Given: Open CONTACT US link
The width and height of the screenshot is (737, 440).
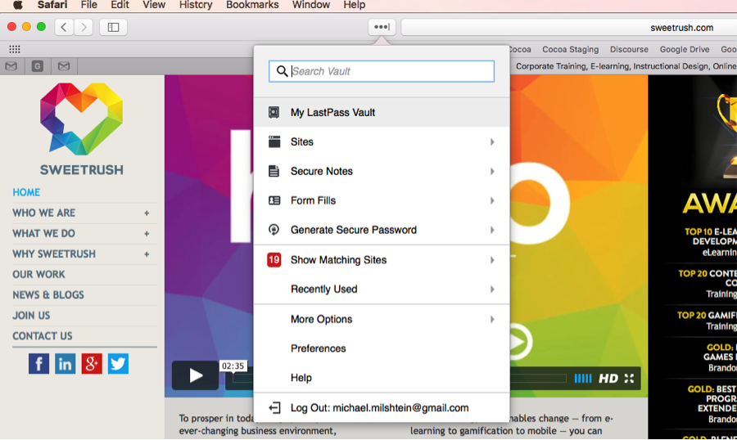Looking at the screenshot, I should pyautogui.click(x=43, y=336).
